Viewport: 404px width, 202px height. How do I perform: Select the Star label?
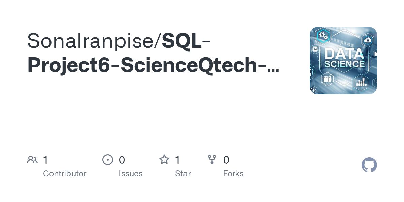[x=183, y=174]
